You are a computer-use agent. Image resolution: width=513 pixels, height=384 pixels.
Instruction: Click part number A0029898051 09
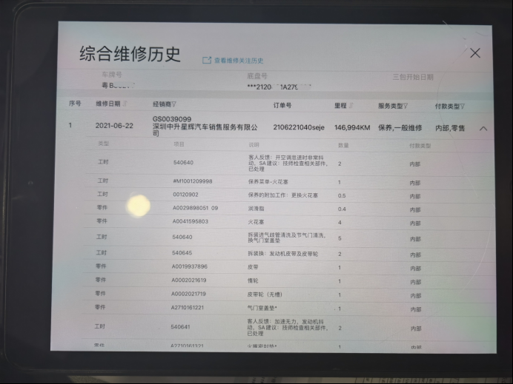tap(195, 208)
